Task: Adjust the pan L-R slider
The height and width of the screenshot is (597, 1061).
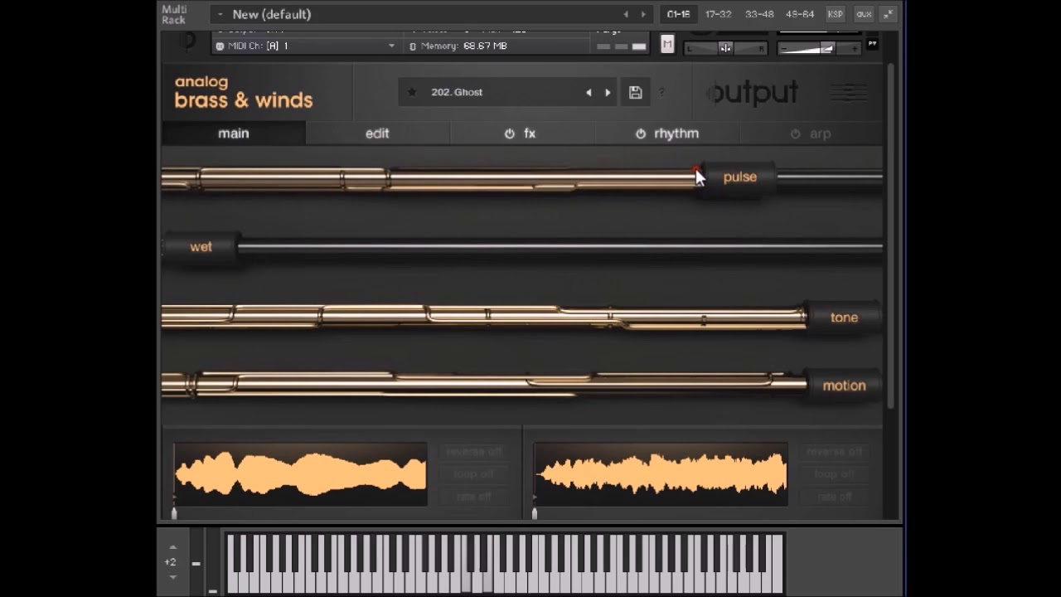Action: [725, 49]
